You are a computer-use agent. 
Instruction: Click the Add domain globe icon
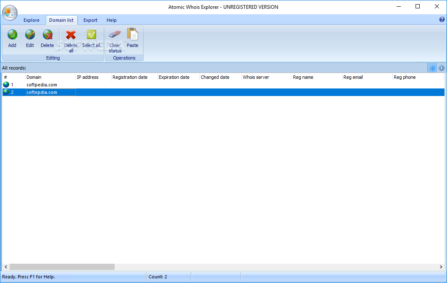tap(12, 35)
